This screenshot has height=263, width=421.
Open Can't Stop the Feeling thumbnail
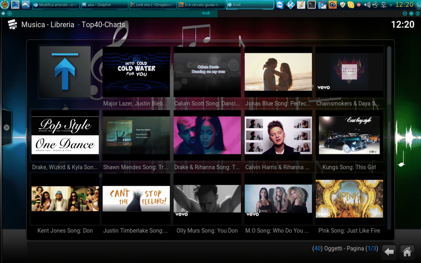[x=136, y=199]
